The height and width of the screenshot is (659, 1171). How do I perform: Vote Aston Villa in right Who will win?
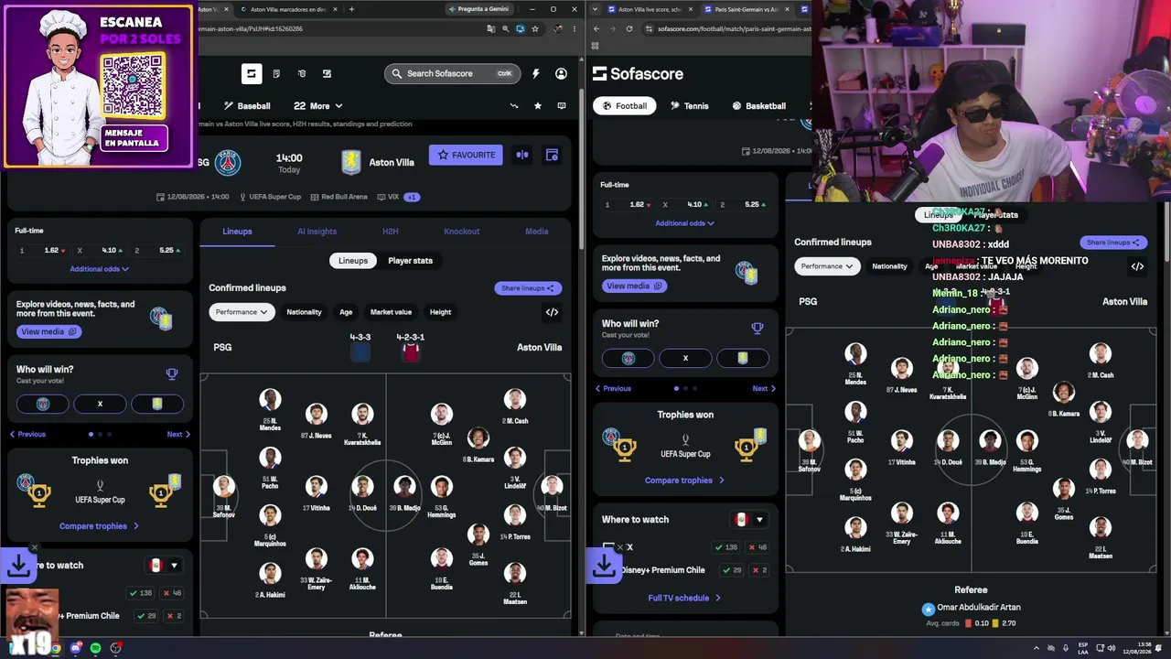743,358
